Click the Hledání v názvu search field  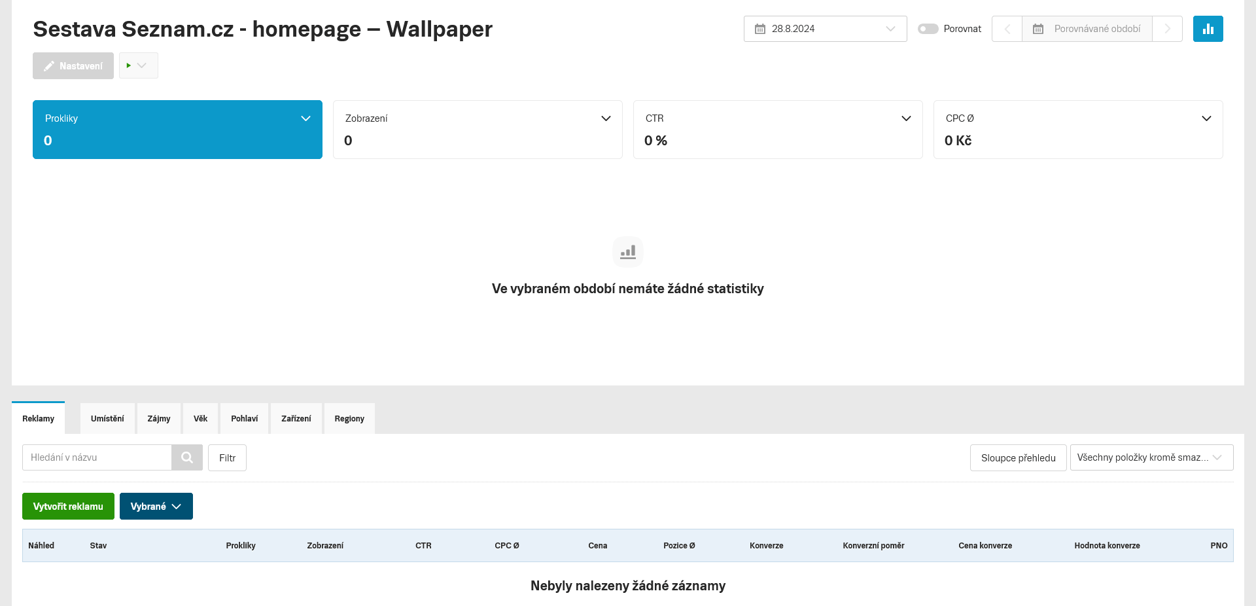pos(97,457)
